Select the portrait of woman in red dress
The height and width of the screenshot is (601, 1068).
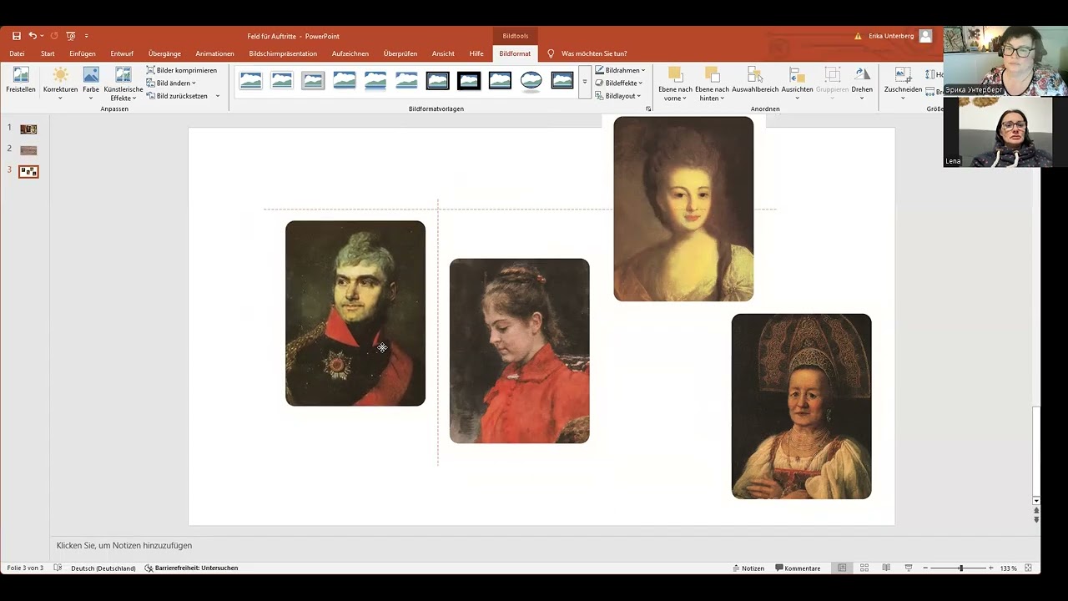[519, 351]
